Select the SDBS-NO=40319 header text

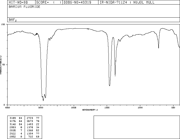[x=77, y=2]
